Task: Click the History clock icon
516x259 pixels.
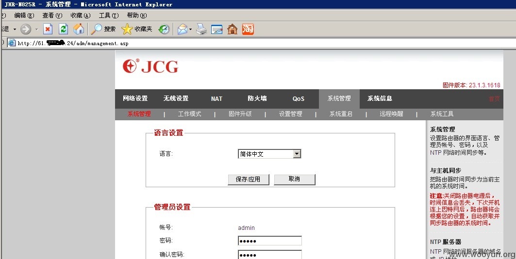Action: pyautogui.click(x=164, y=29)
